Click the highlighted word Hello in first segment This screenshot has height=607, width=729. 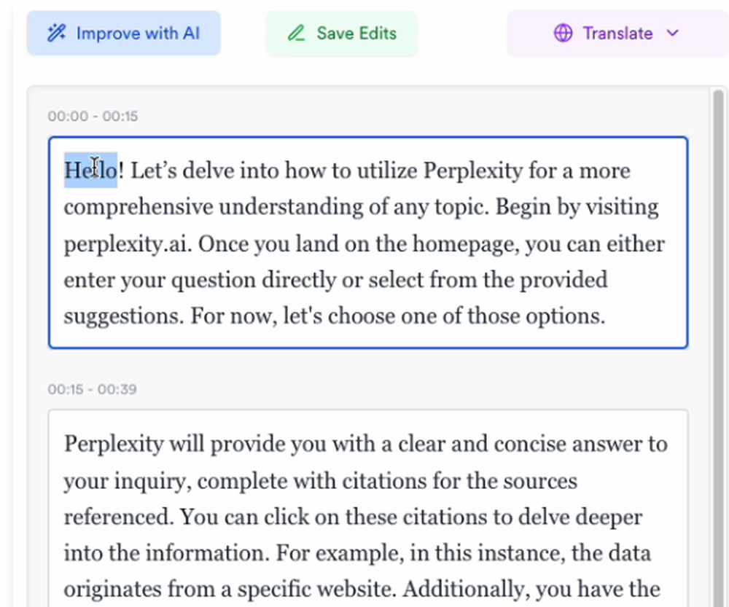[90, 171]
